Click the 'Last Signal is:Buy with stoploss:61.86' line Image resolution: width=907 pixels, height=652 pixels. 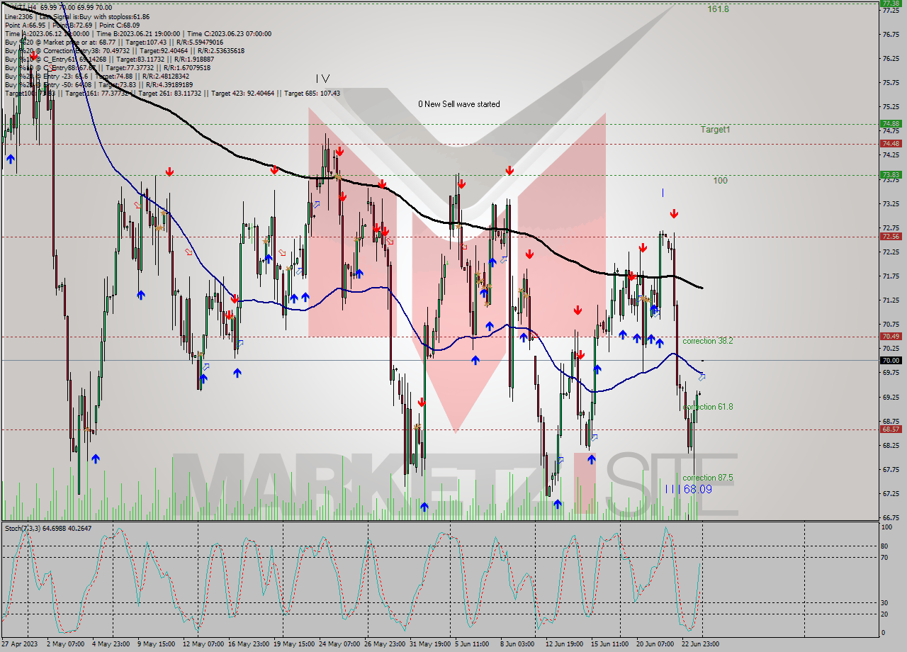pos(94,16)
